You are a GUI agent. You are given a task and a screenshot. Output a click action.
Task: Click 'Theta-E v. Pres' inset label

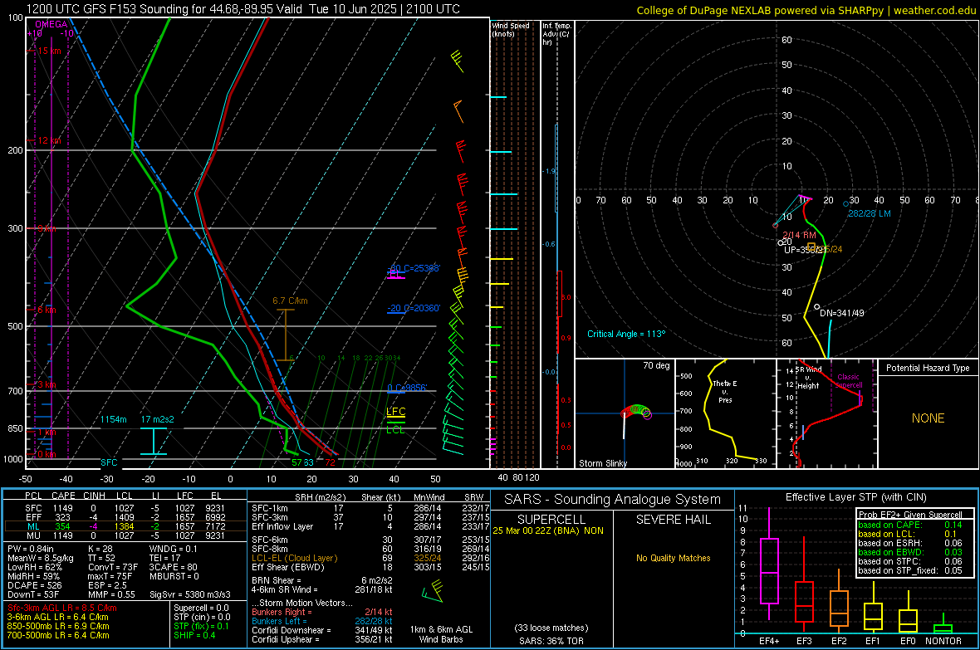pos(725,391)
